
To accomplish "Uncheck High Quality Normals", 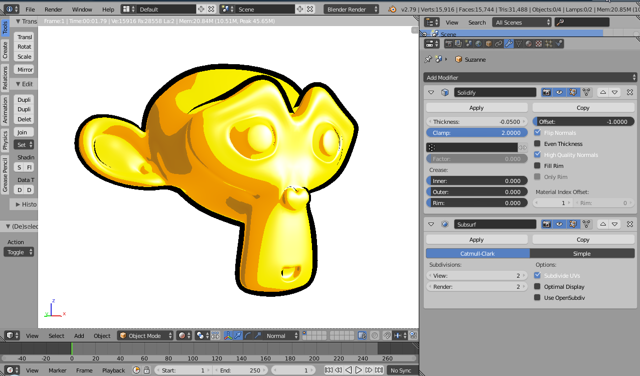I will point(538,154).
